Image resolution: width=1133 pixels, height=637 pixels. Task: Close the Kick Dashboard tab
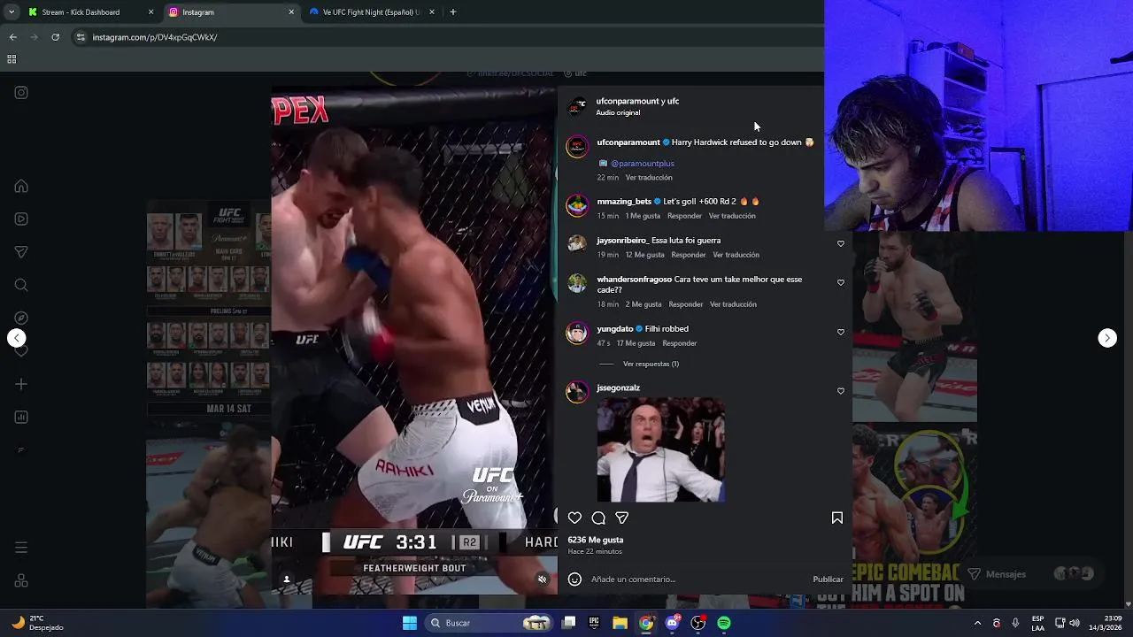point(150,12)
